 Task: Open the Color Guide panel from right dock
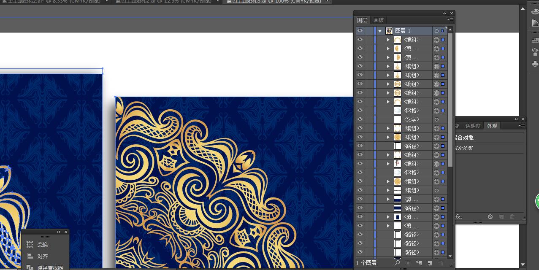click(534, 24)
